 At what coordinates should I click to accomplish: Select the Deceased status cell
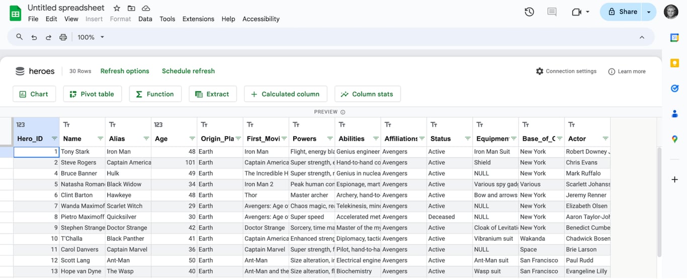coord(450,217)
